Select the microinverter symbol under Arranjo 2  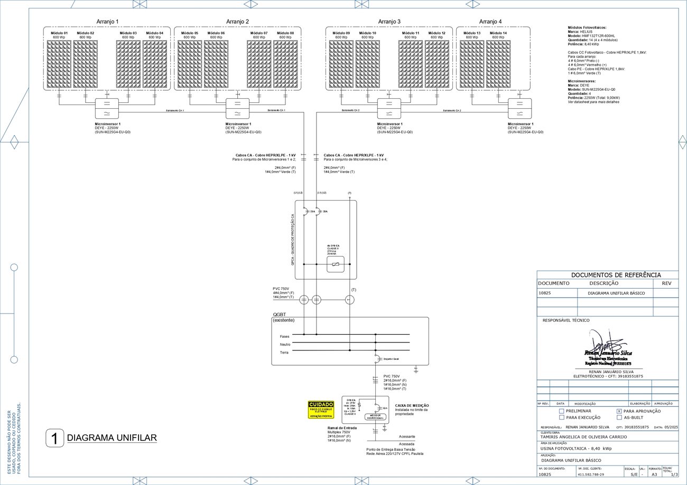[x=237, y=109]
